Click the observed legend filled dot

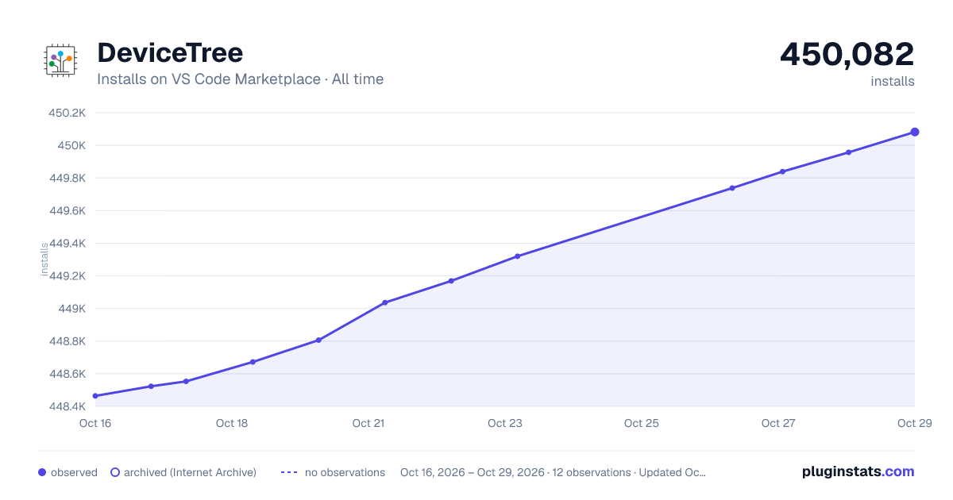coord(42,472)
